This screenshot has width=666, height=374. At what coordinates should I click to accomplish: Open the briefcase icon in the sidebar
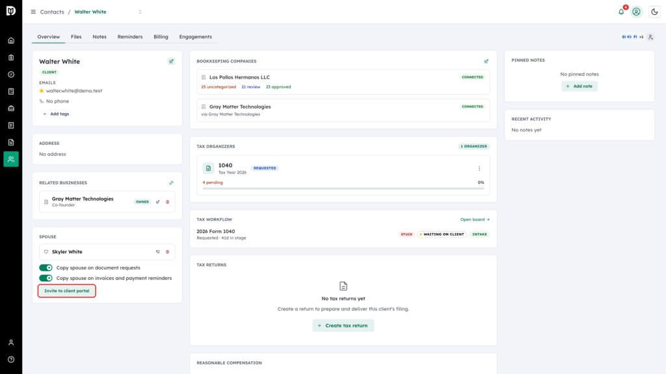11,108
